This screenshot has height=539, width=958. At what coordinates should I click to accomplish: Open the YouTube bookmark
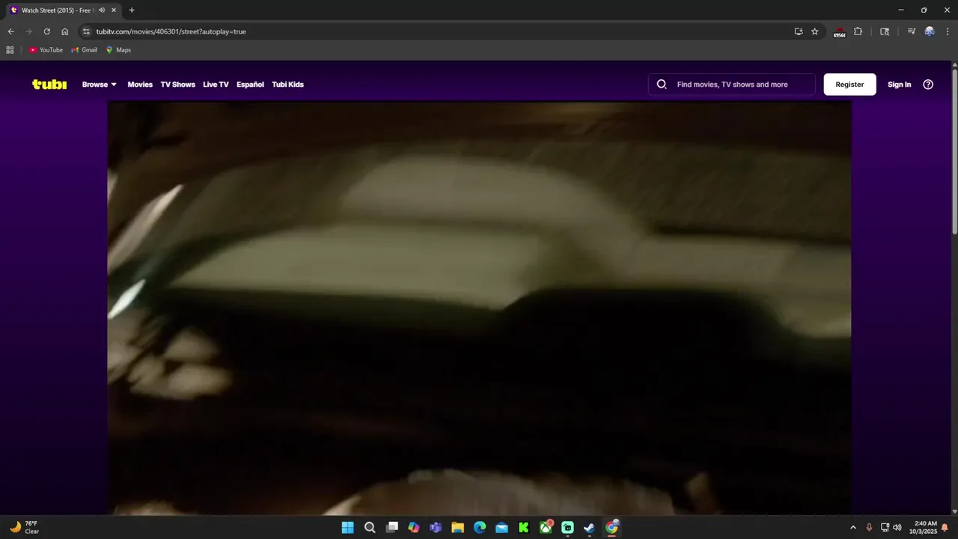[46, 50]
